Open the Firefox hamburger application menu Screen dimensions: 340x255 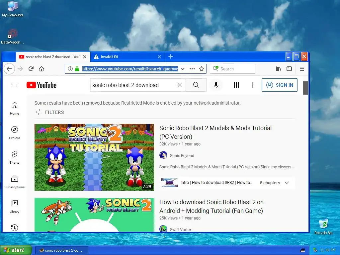(302, 69)
